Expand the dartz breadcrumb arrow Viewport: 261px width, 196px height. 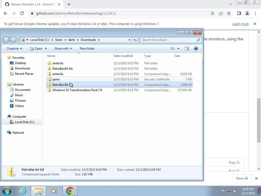pyautogui.click(x=78, y=40)
